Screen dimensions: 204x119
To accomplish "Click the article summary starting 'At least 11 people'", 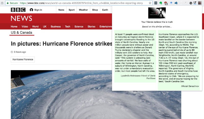I will point(135,53).
